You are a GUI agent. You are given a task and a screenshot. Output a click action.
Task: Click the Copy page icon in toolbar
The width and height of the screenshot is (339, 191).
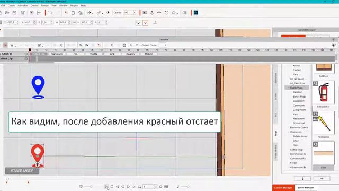[x=73, y=13]
